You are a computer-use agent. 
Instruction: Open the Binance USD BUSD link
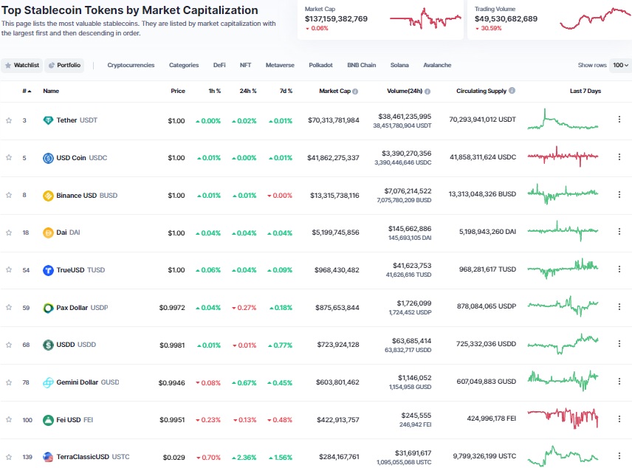pyautogui.click(x=86, y=196)
